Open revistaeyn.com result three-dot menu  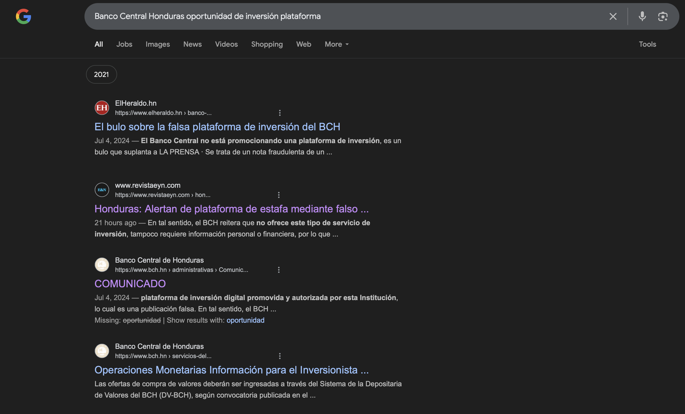[279, 195]
